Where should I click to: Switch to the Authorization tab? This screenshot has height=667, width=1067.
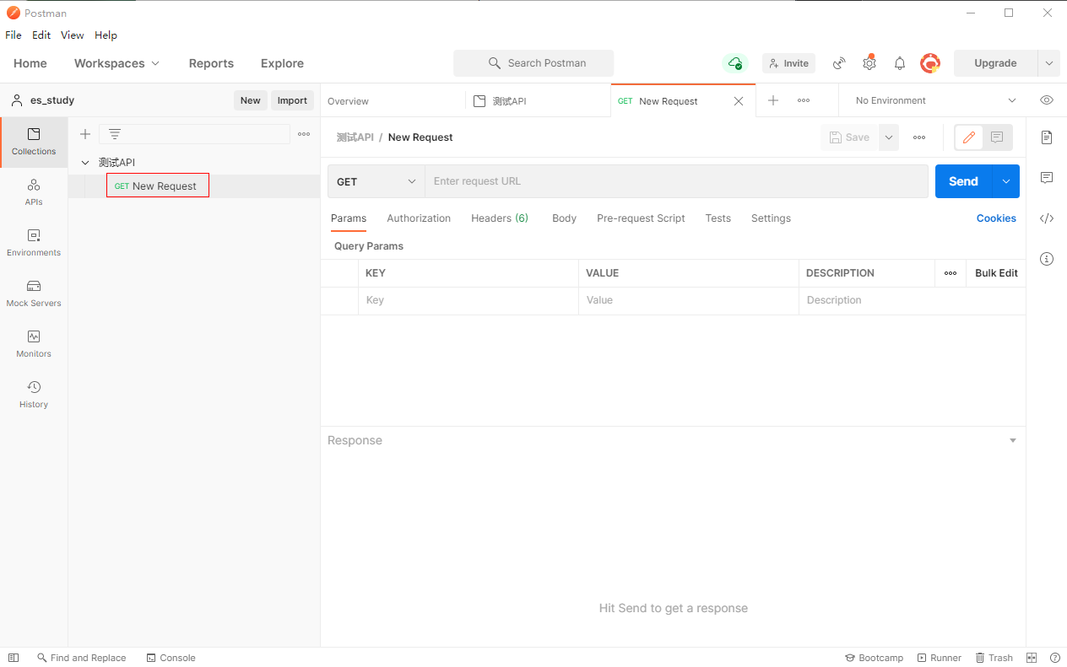coord(419,218)
